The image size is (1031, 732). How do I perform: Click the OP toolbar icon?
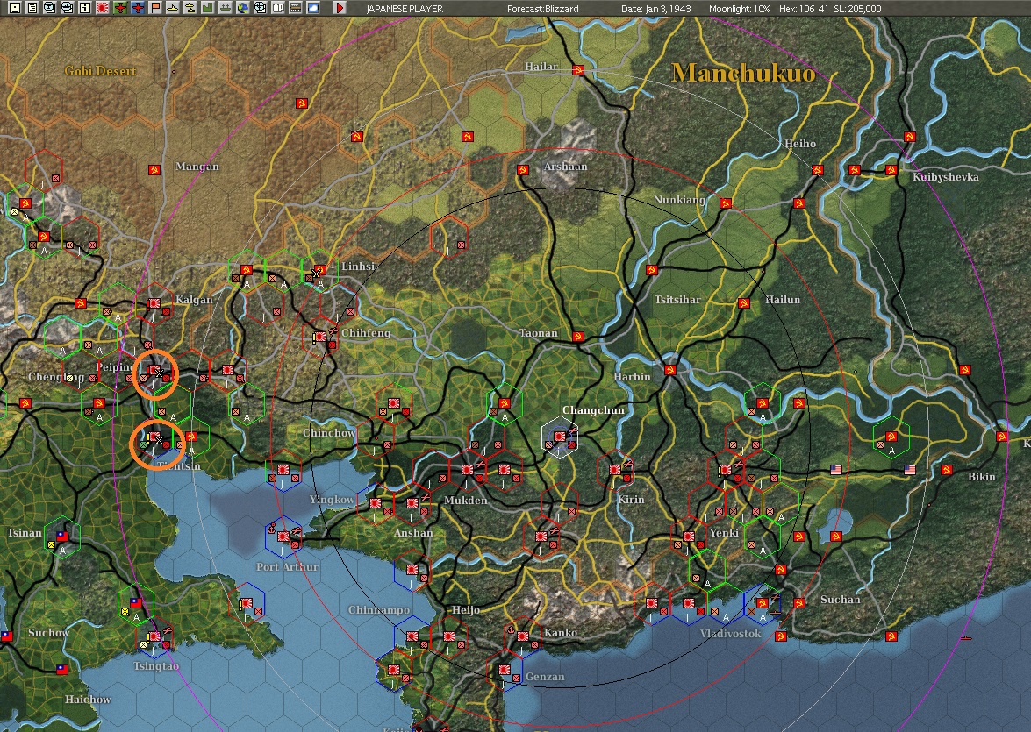click(278, 8)
